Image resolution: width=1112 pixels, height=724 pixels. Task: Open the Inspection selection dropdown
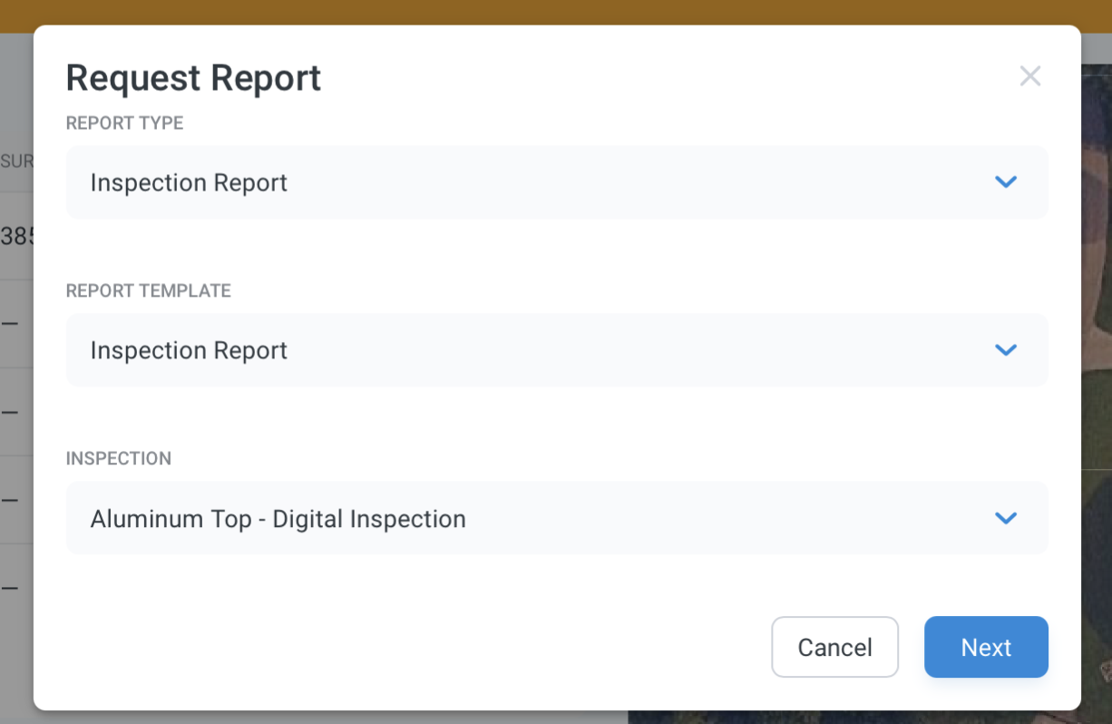(x=556, y=518)
